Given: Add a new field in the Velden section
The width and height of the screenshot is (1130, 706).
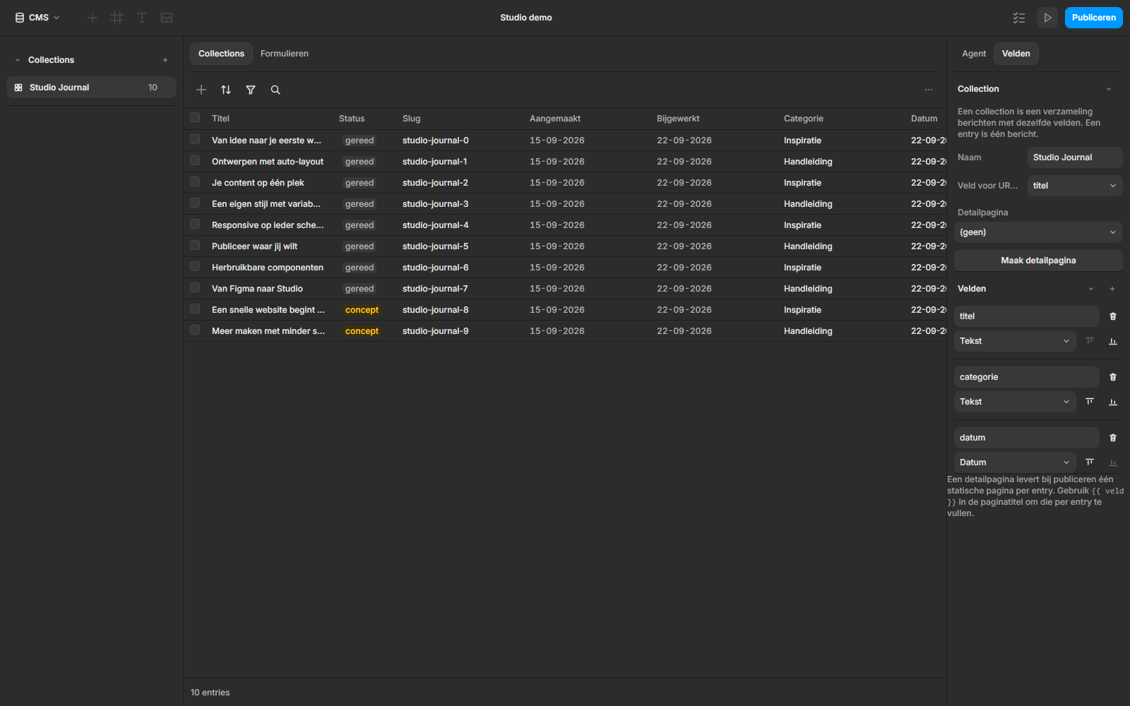Looking at the screenshot, I should [1112, 289].
